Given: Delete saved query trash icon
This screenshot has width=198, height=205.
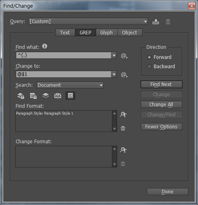Looking at the screenshot, I should pos(168,21).
